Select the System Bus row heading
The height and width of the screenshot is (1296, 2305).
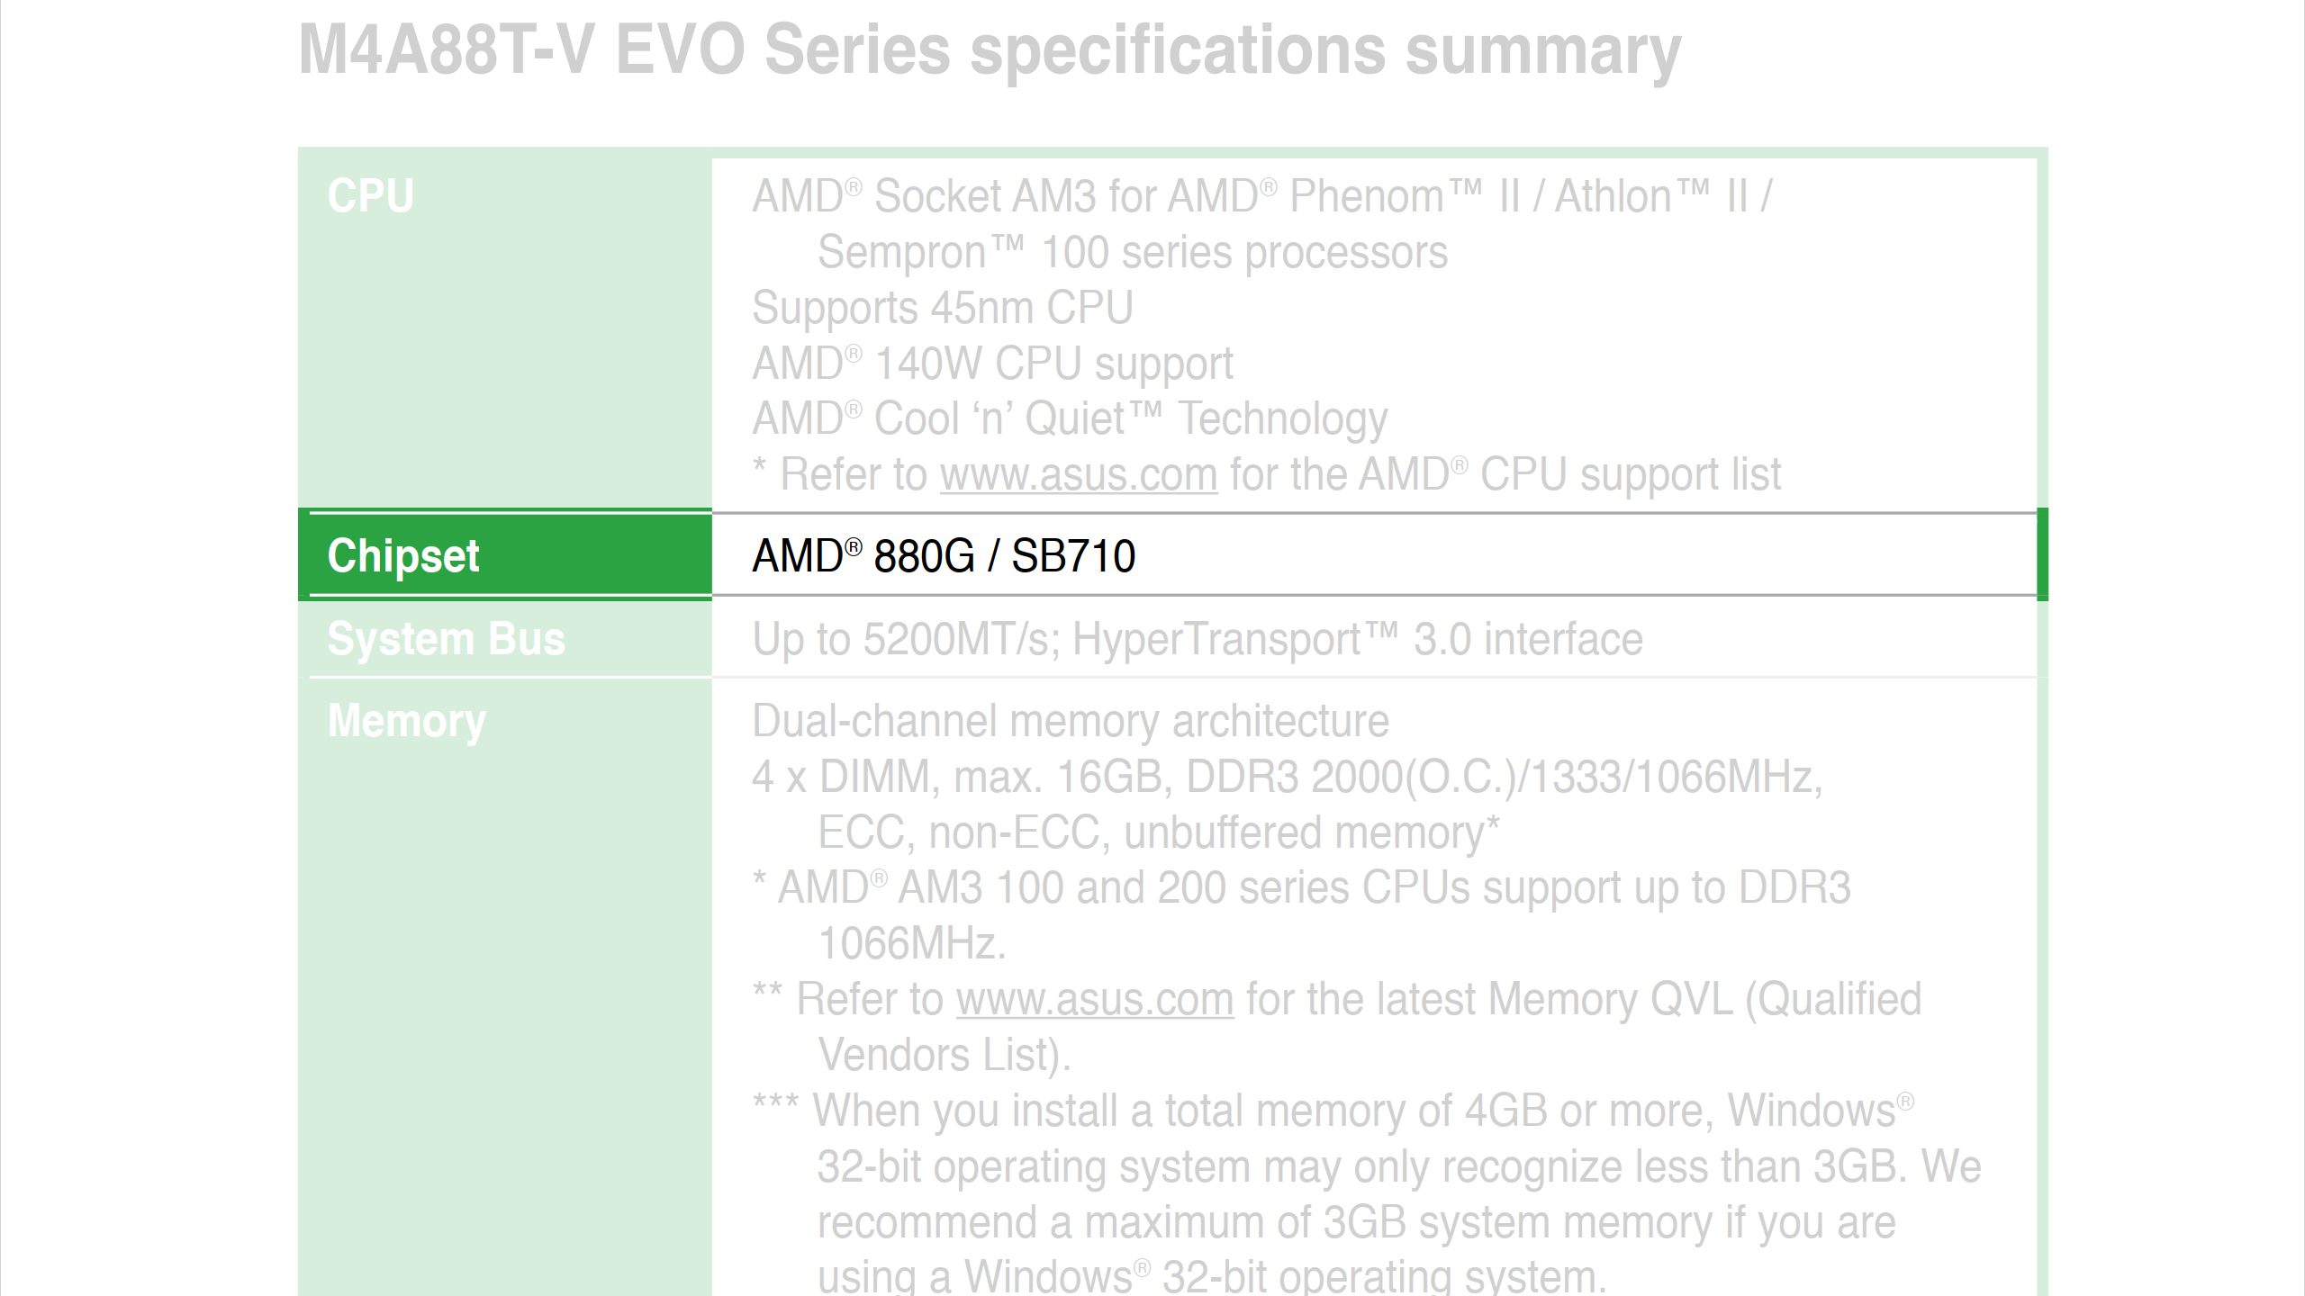446,639
